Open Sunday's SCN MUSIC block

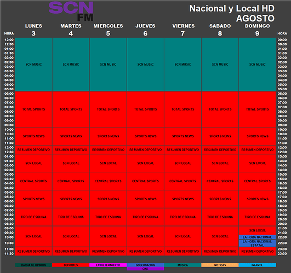[x=258, y=65]
